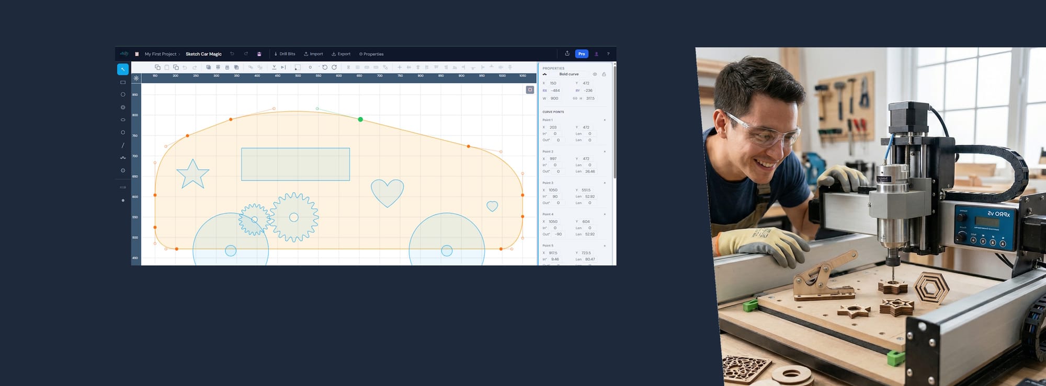Open My First Project breadcrumb
Screen dimensions: 1046x386
click(161, 54)
